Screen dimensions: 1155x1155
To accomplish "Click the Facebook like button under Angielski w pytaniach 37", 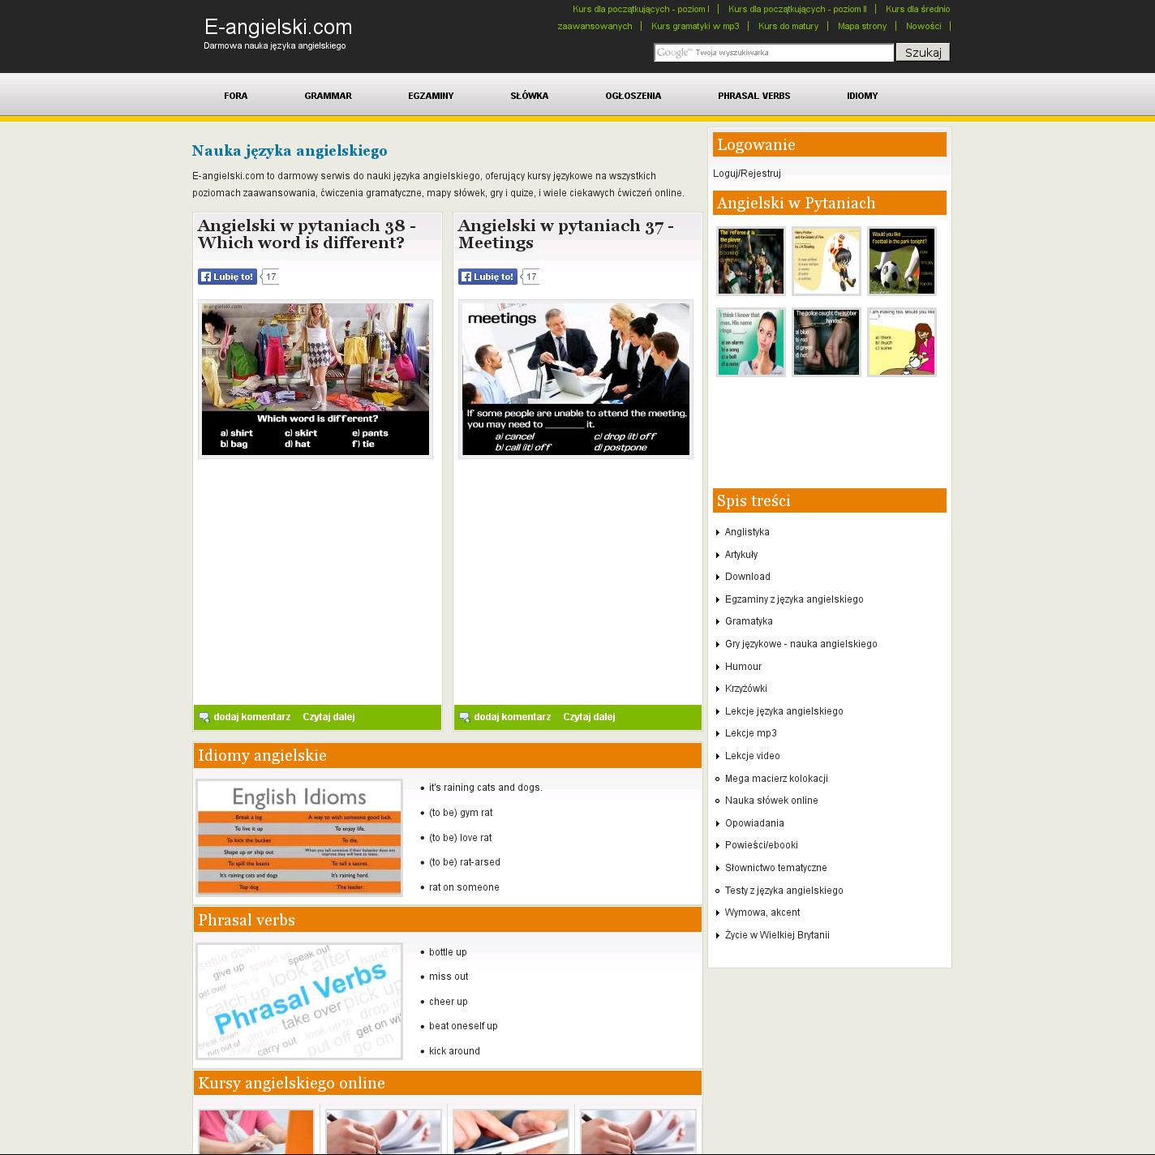I will 487,277.
